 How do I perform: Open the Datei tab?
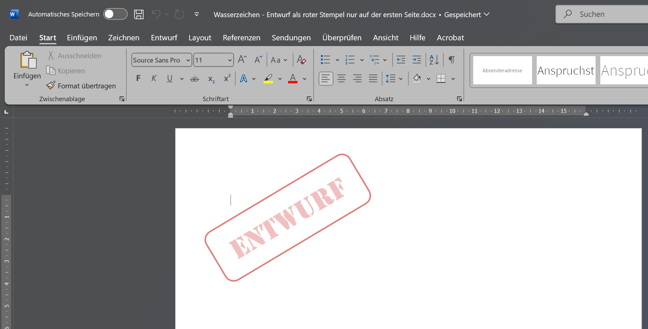18,38
